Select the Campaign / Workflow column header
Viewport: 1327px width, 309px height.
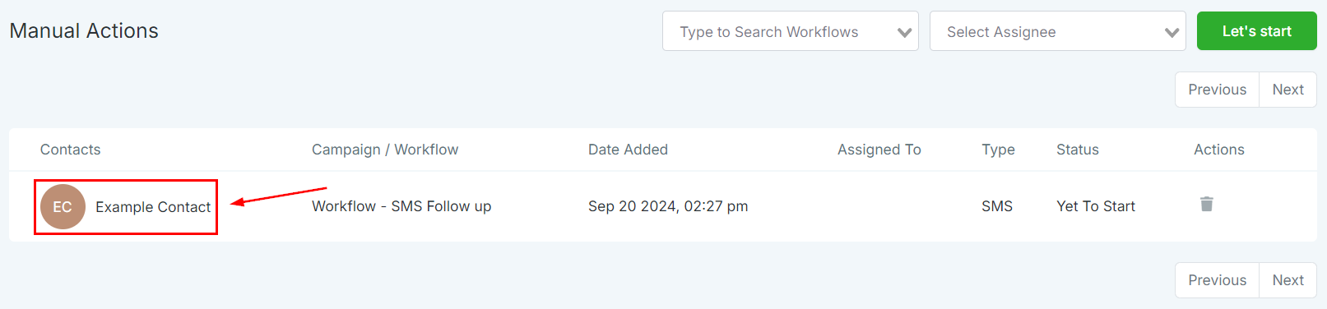[385, 150]
